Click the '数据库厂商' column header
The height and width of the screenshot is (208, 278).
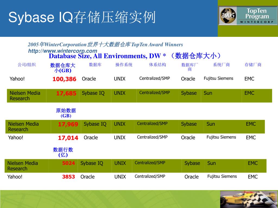point(189,67)
